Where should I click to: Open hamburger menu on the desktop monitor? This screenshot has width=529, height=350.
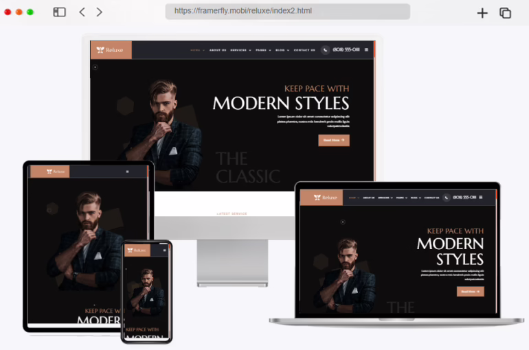[x=366, y=50]
